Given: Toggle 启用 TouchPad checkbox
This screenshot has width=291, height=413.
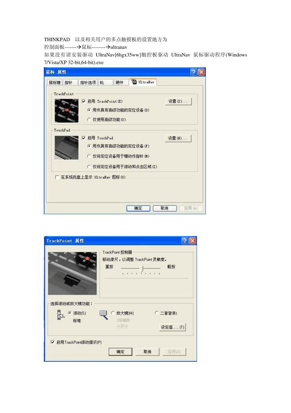Looking at the screenshot, I should pyautogui.click(x=84, y=138).
